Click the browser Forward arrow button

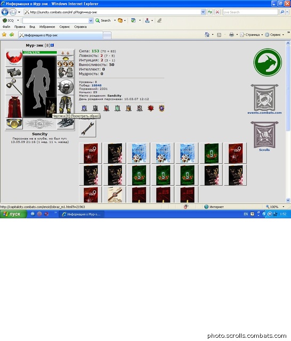pos(13,12)
